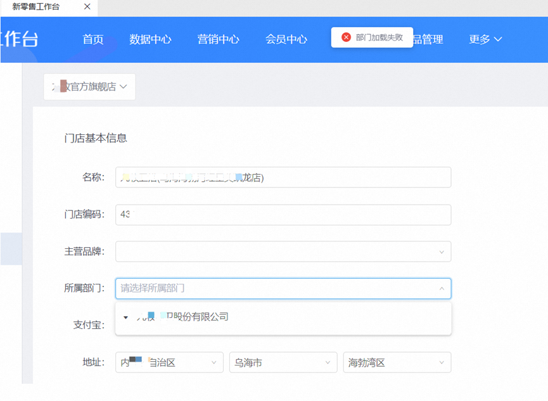Go to 首页 in the navigation bar
This screenshot has width=548, height=401.
[92, 39]
